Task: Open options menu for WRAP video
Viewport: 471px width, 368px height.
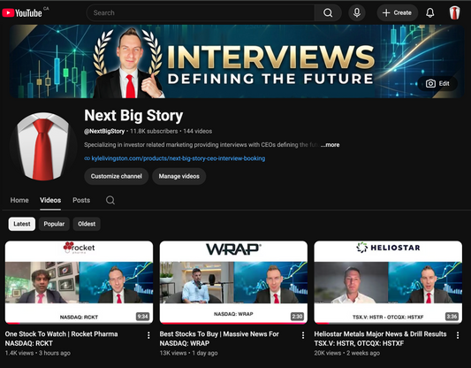Action: coord(303,335)
